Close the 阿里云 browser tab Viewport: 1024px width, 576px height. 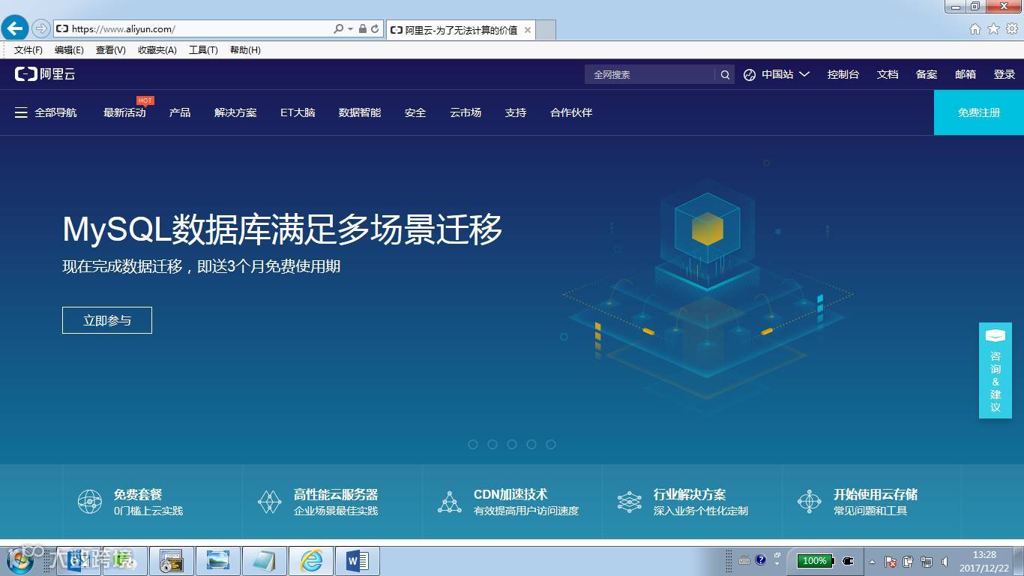pyautogui.click(x=528, y=30)
